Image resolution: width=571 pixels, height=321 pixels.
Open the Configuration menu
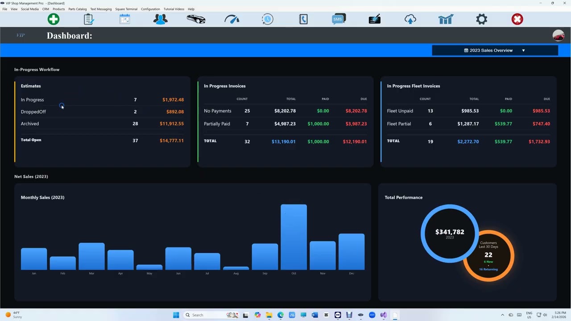tap(150, 9)
